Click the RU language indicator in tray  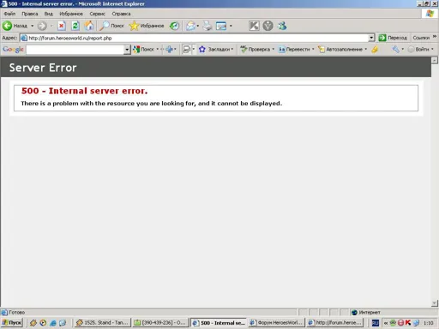pyautogui.click(x=376, y=323)
